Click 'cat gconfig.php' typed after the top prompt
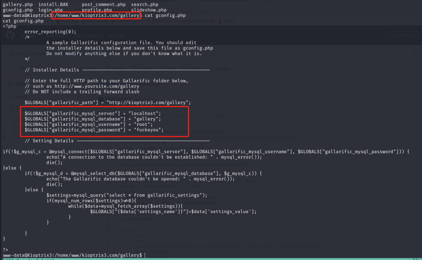The width and height of the screenshot is (422, 260). [x=165, y=15]
